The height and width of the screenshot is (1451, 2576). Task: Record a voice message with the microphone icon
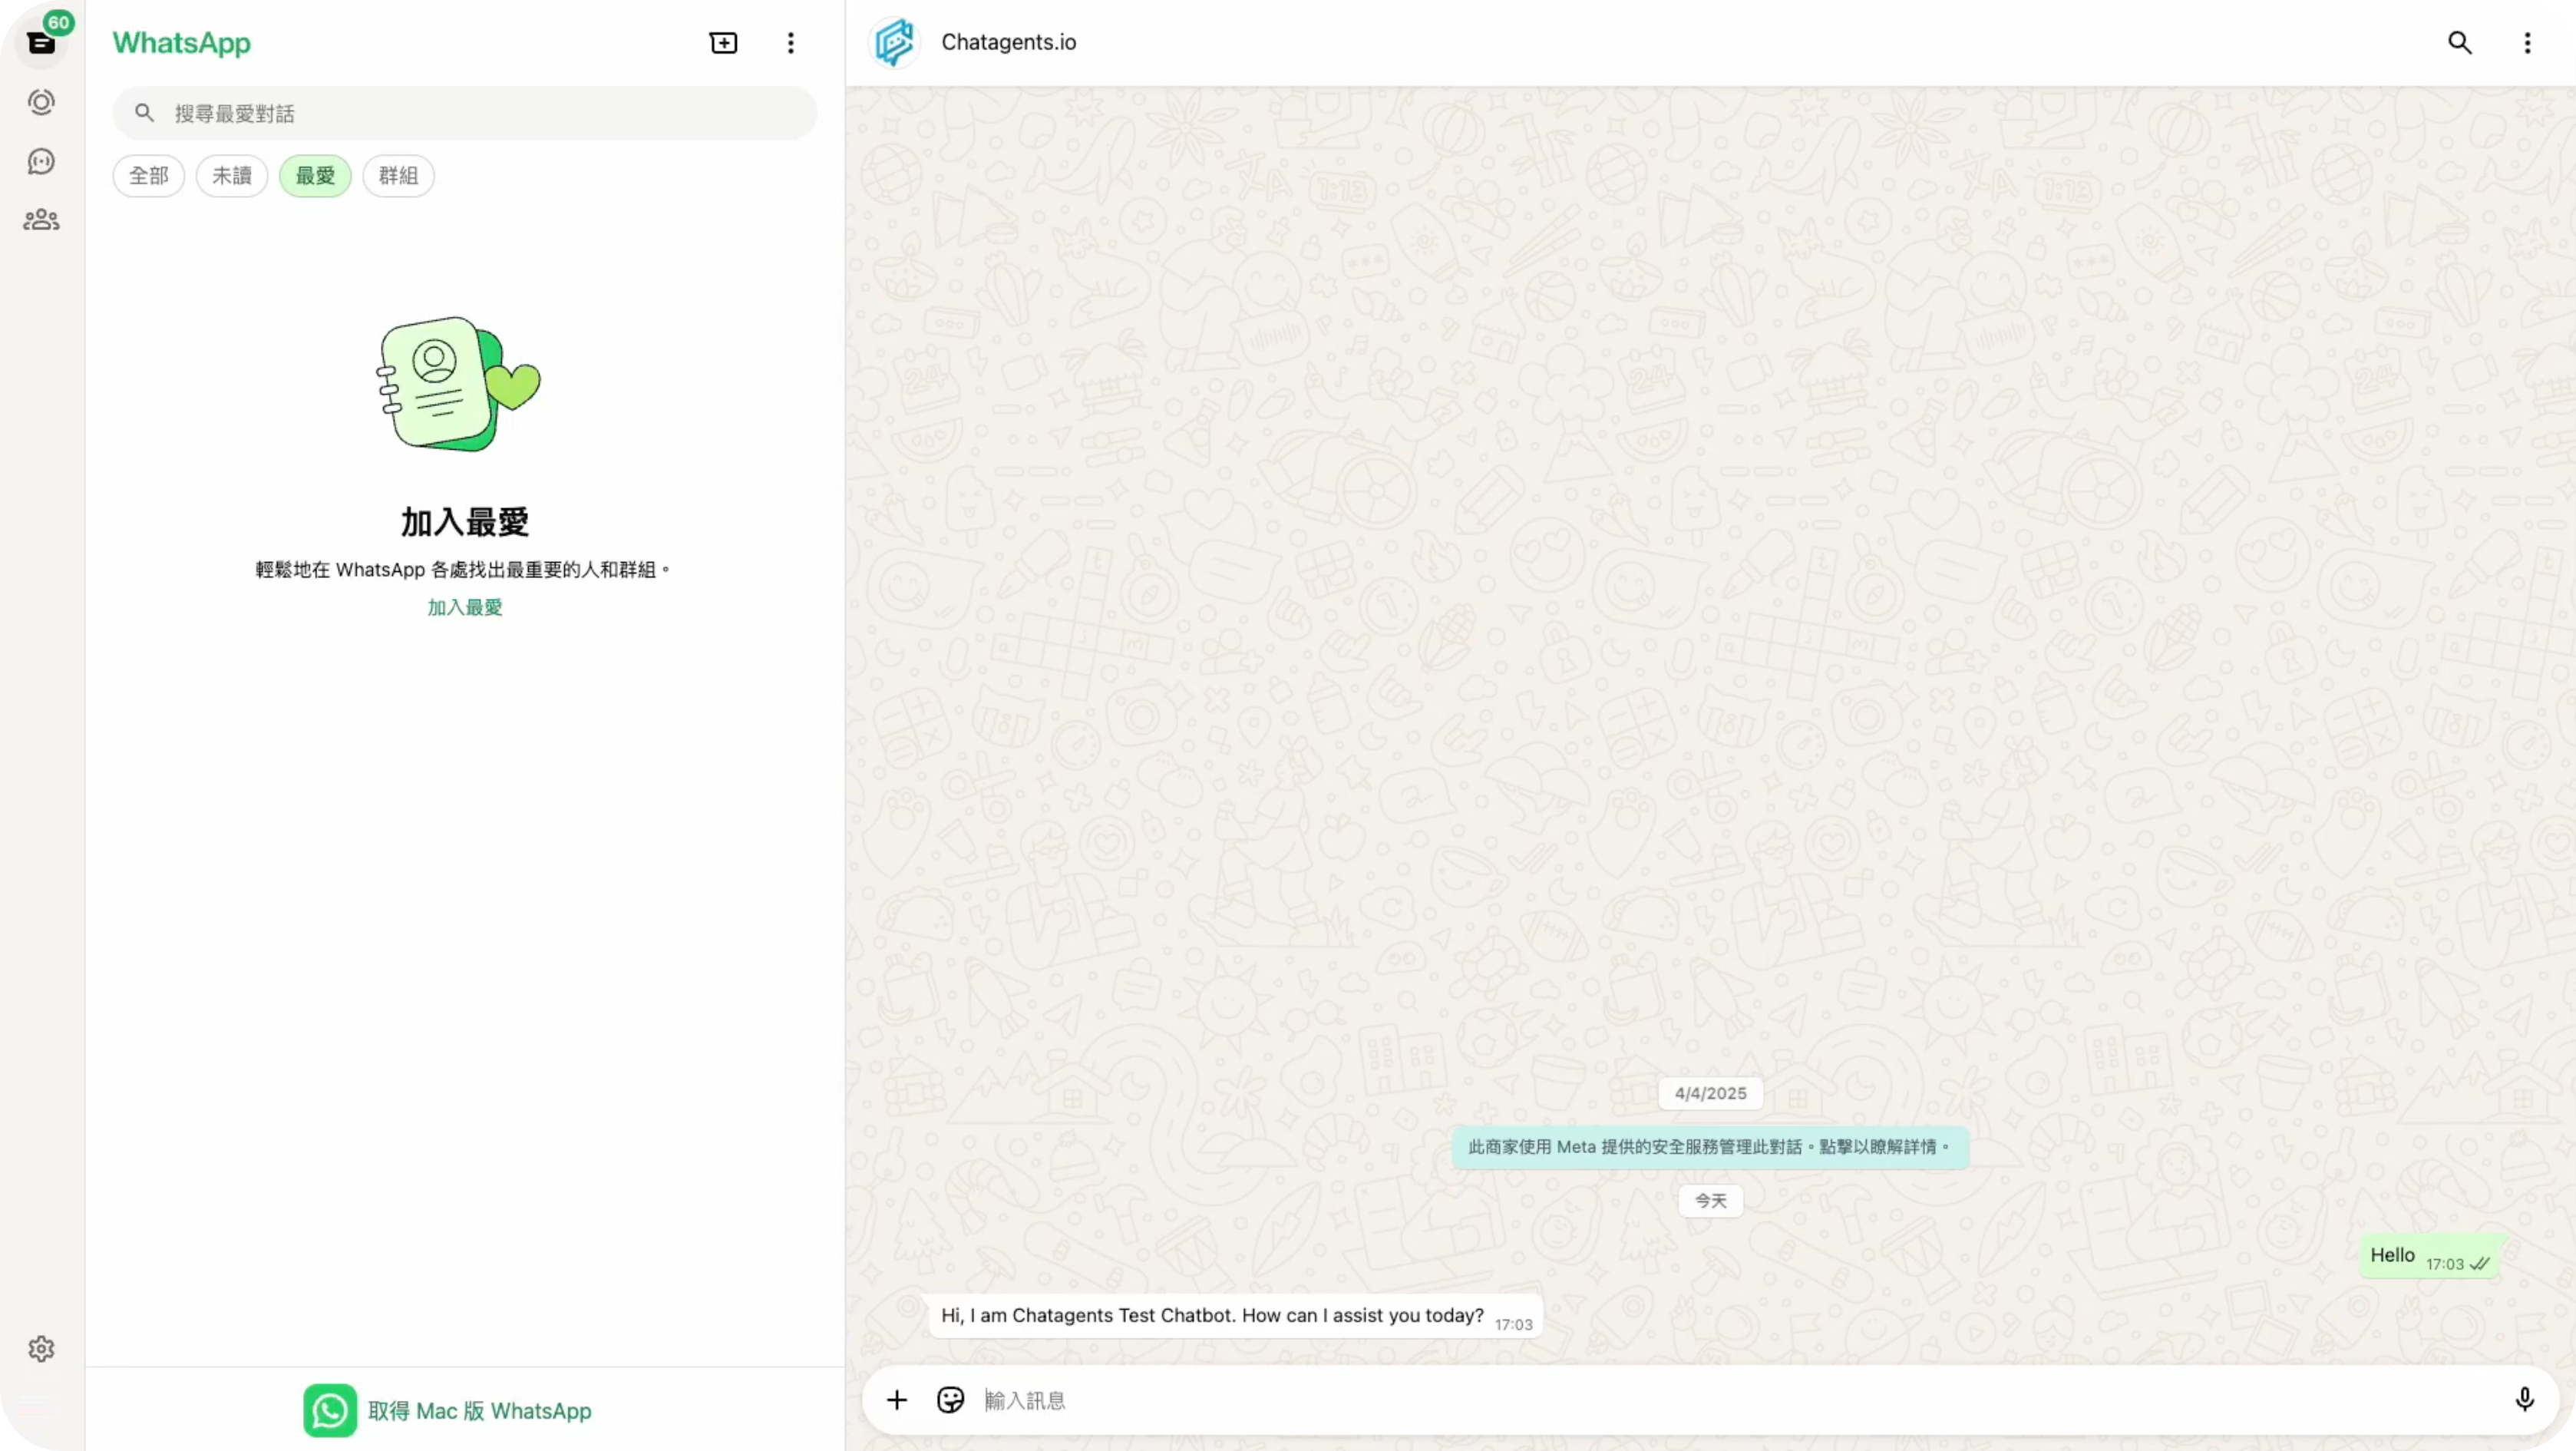pyautogui.click(x=2524, y=1399)
